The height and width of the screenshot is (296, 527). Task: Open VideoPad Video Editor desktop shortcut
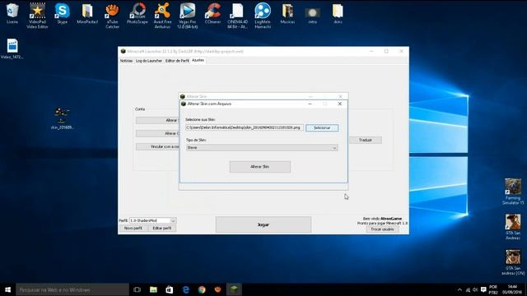pos(37,16)
